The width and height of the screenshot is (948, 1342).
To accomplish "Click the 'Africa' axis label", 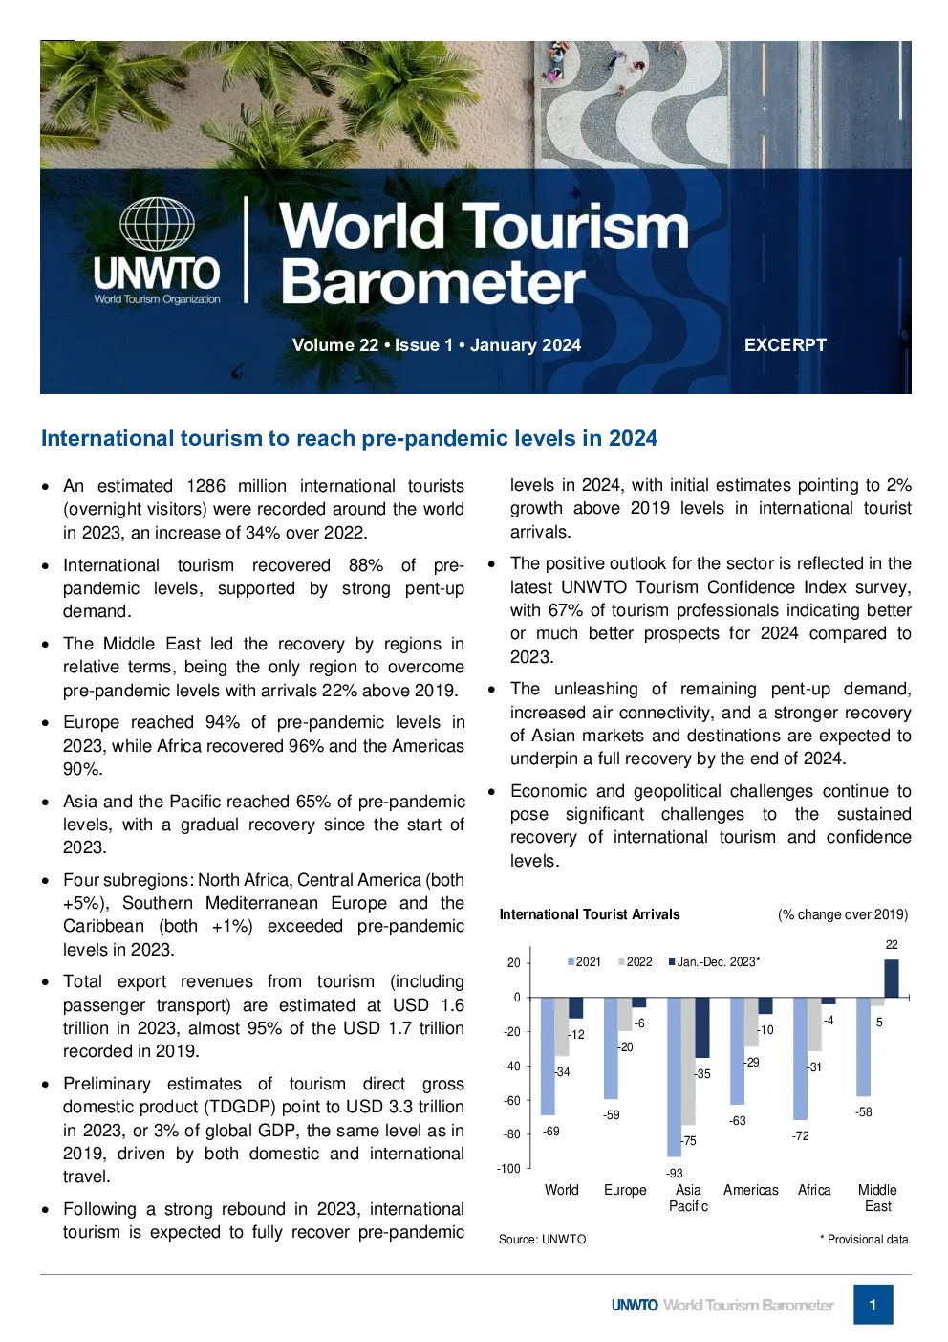I will click(814, 1190).
